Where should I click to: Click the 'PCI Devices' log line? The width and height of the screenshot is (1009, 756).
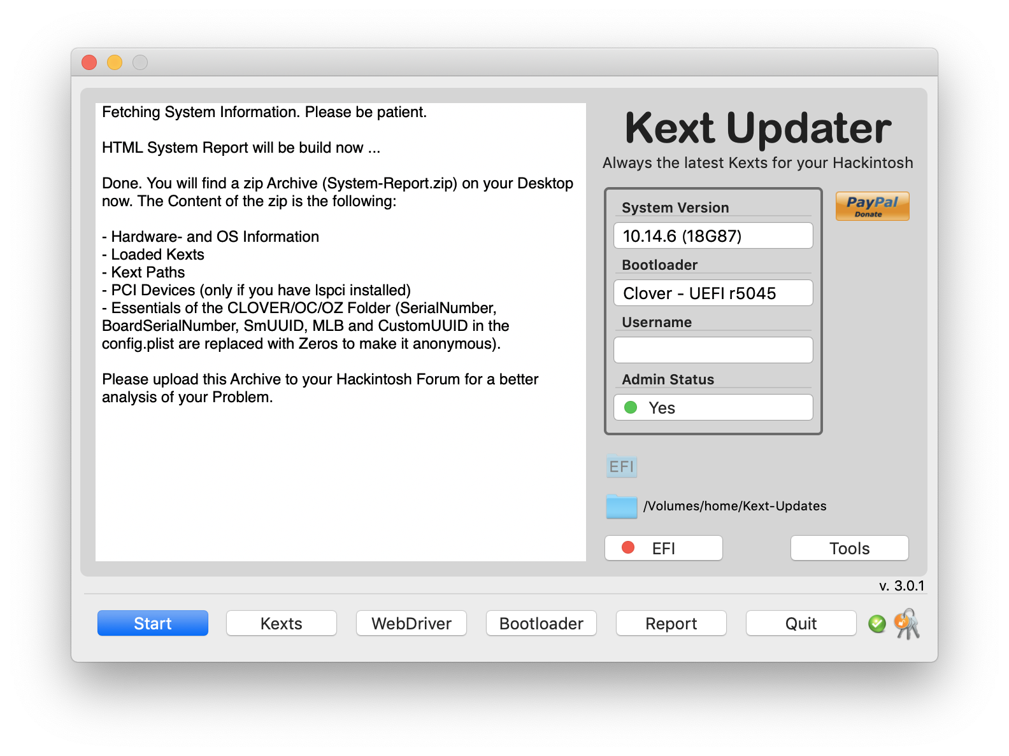point(257,290)
